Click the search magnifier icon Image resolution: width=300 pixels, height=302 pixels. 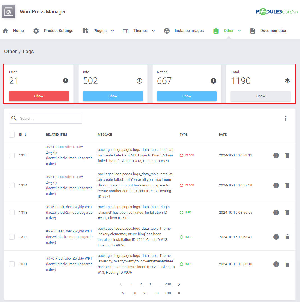coord(14,118)
